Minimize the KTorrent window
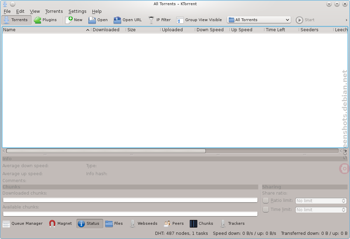 pyautogui.click(x=329, y=4)
